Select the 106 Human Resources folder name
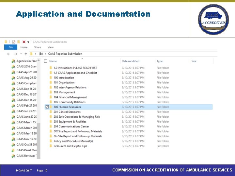This screenshot has width=235, height=176. pyautogui.click(x=67, y=107)
